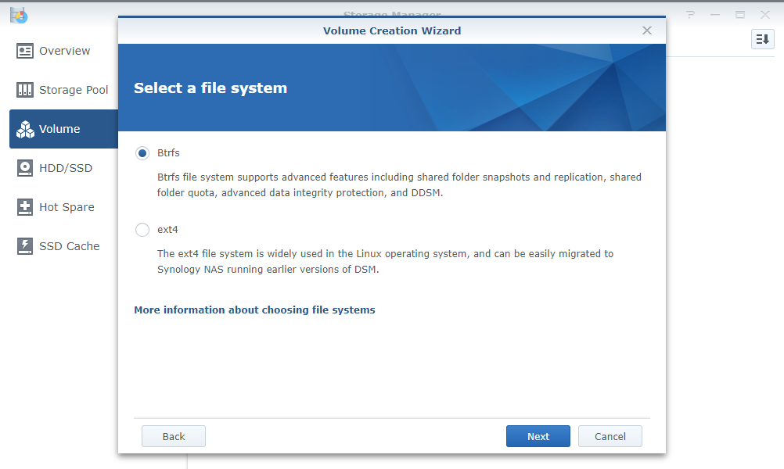Click the Volume Creation Wizard title bar

(x=391, y=30)
